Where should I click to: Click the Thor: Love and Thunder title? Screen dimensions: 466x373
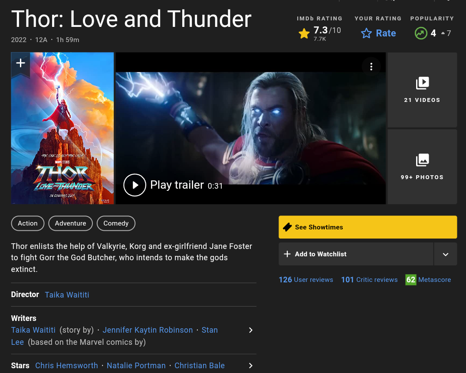tap(131, 19)
